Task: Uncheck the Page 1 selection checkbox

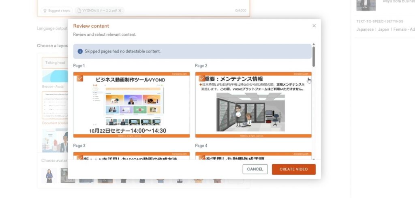Action: (x=80, y=78)
